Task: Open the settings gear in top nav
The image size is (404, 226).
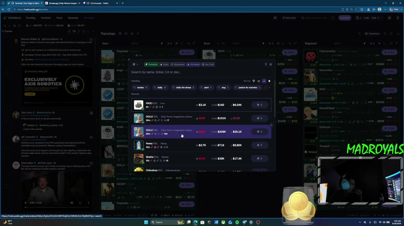Action: (389, 18)
